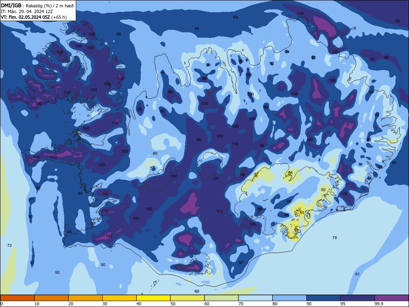Click the legend tick label '99.9'
This screenshot has height=307, width=409.
(379, 304)
